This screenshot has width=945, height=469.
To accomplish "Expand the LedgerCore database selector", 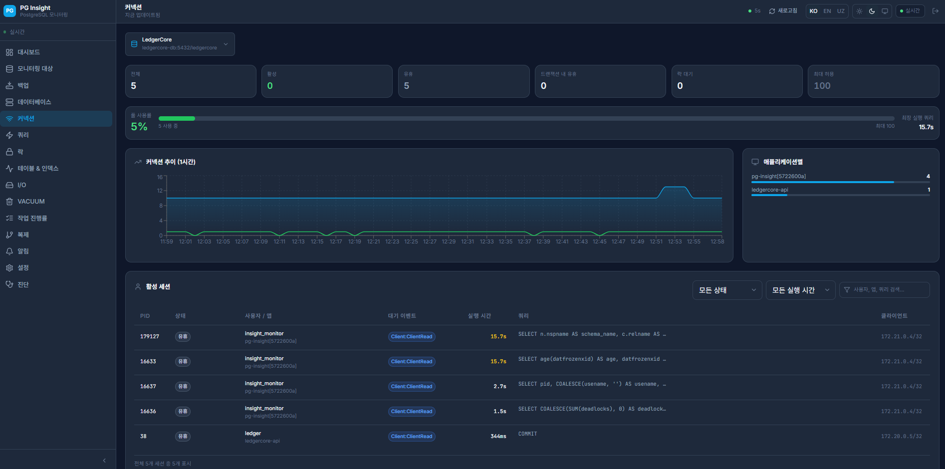I will click(180, 44).
